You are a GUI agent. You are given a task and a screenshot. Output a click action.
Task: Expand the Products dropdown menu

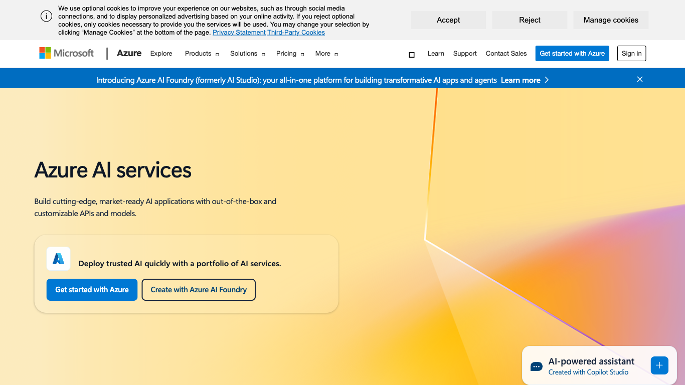point(202,54)
